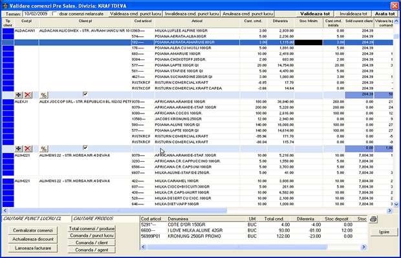The width and height of the screenshot is (401, 258).
Task: Click the black Stoc Minim cell in selected row
Action: (309, 43)
